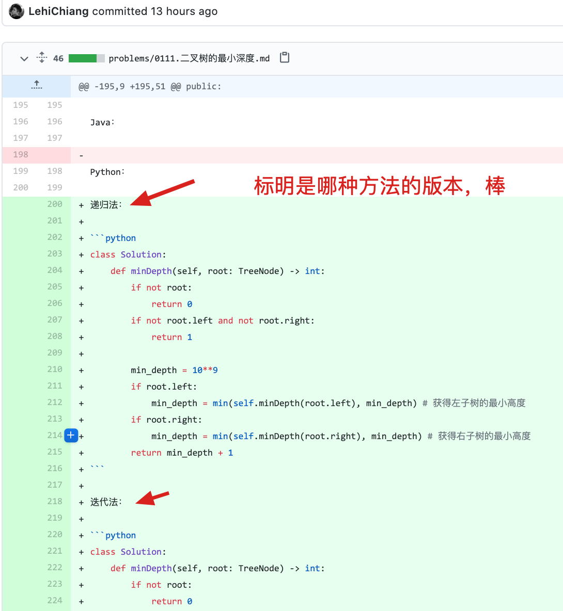Click the '迭代法:' added line text
Viewport: 563px width, 611px height.
point(106,502)
